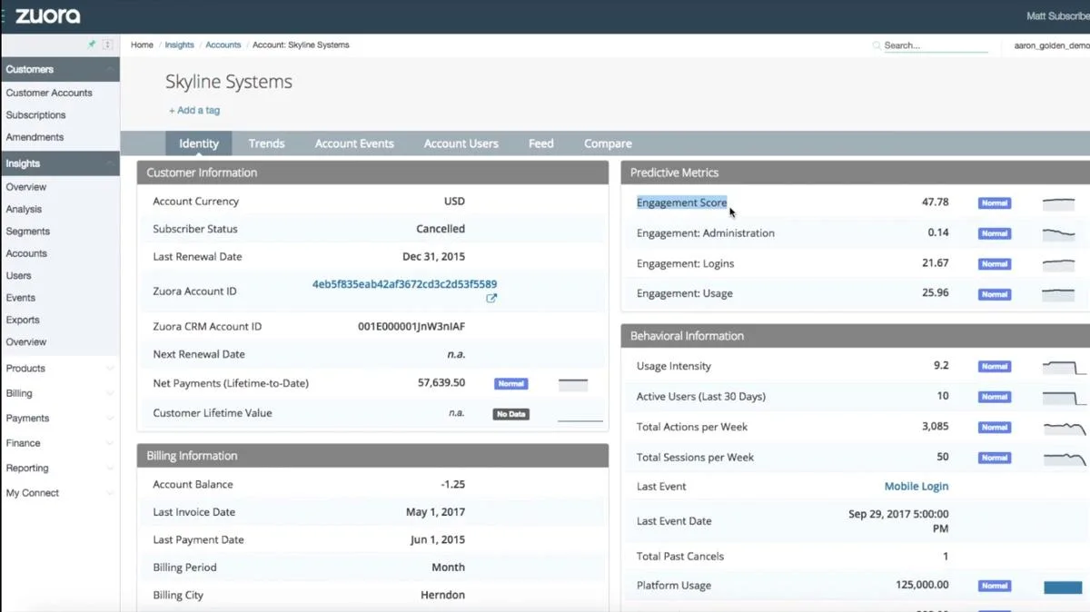This screenshot has width=1090, height=612.
Task: Go to Home in the breadcrumb
Action: tap(142, 44)
